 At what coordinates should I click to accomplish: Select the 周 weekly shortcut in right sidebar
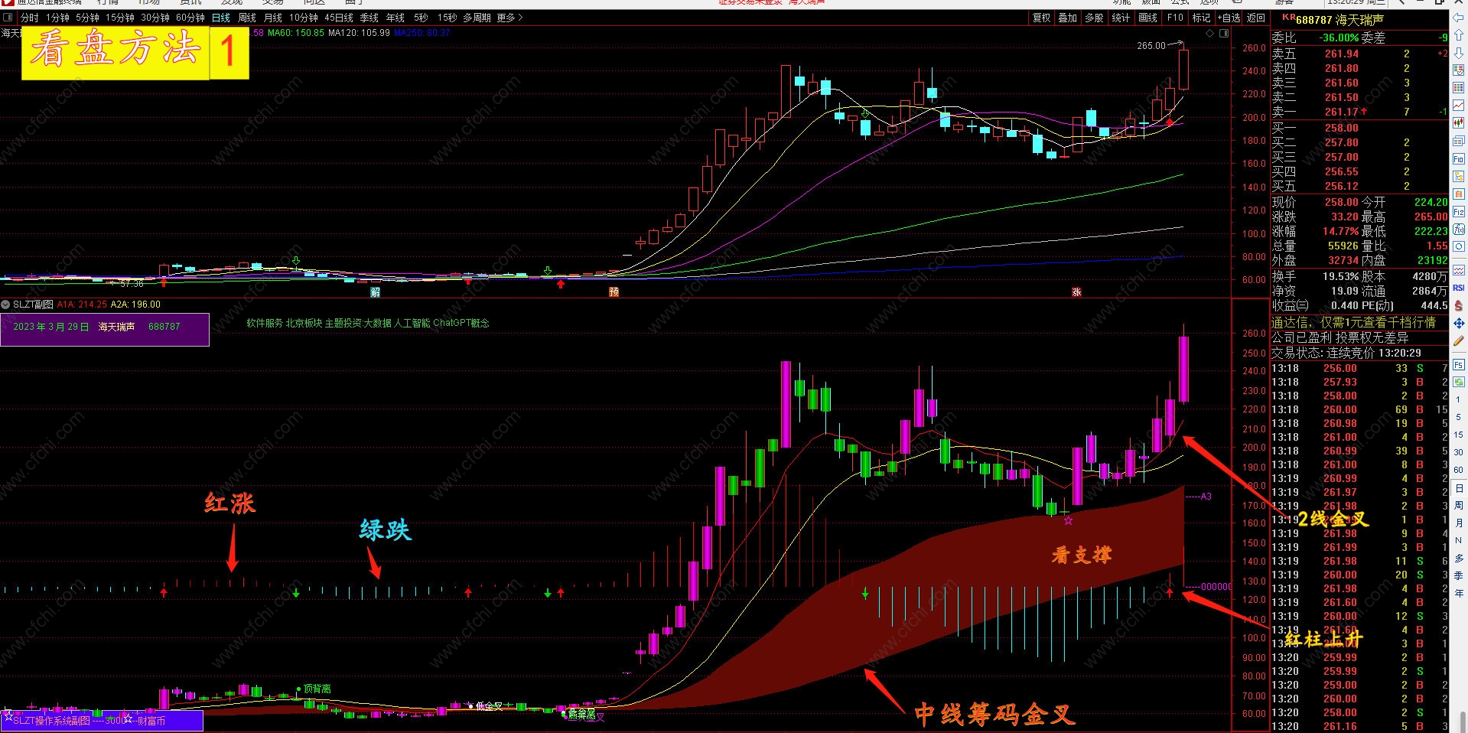[1458, 505]
